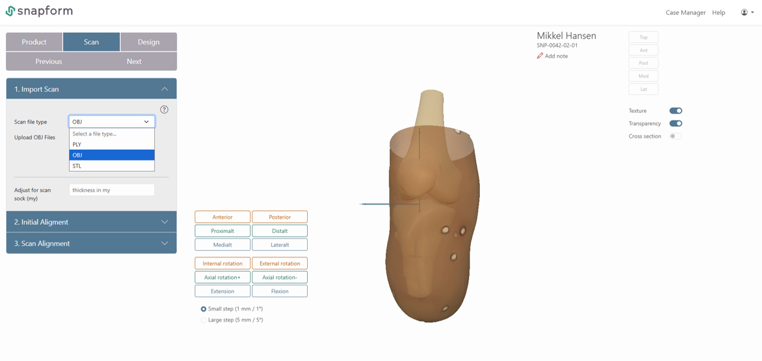Viewport: 762px width, 361px height.
Task: Pick 'Select a file type...' placeholder option
Action: [112, 134]
